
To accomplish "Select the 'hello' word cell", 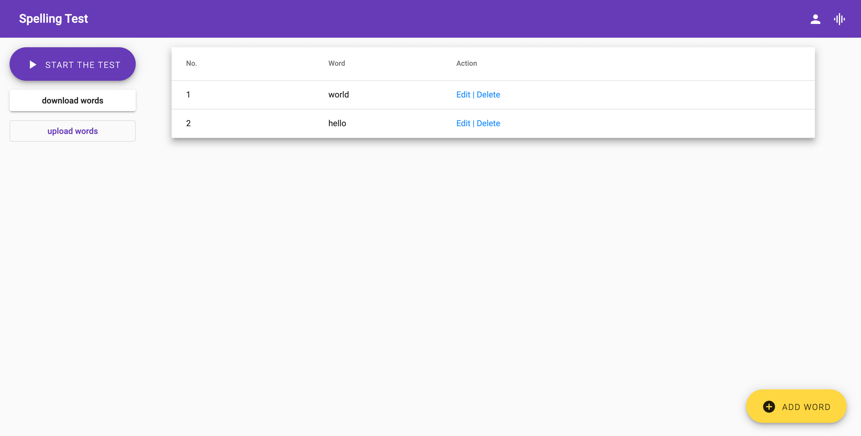I will 337,124.
